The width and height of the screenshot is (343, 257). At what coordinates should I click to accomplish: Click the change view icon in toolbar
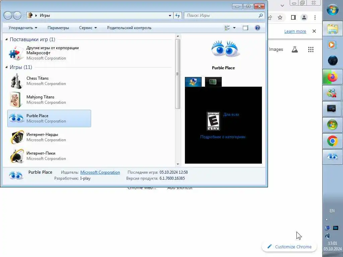pos(227,28)
